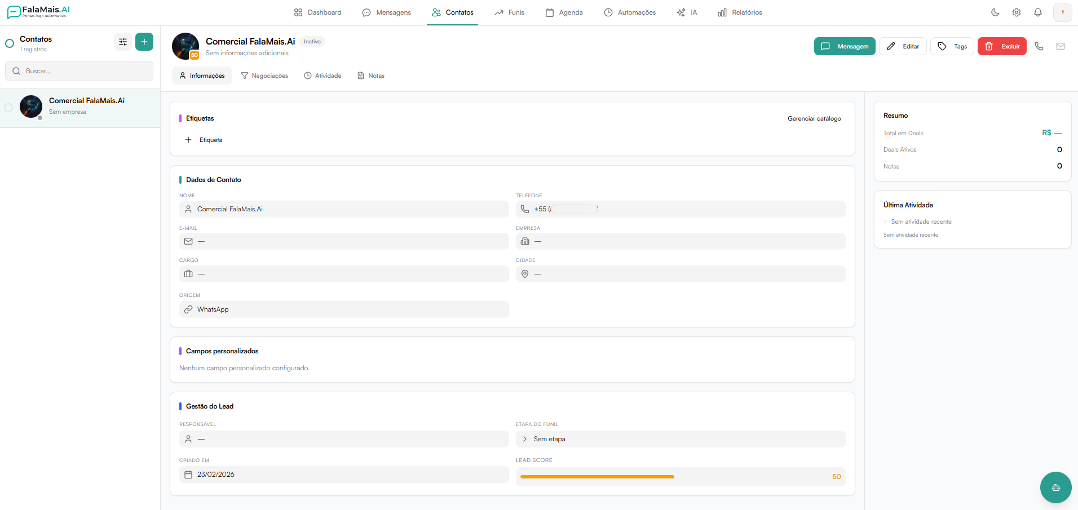Select Comercial FalaMais.Ai in contact list
The width and height of the screenshot is (1078, 510).
point(80,108)
